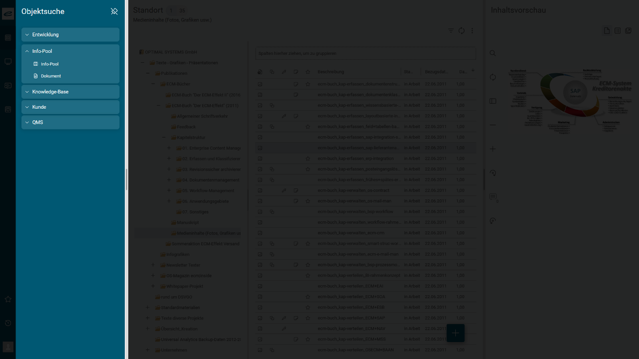Open the three-dot more options menu

click(472, 31)
